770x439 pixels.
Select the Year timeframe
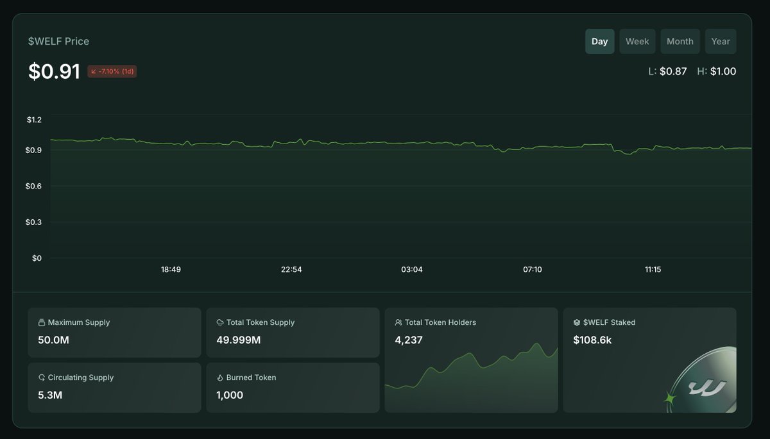tap(721, 41)
